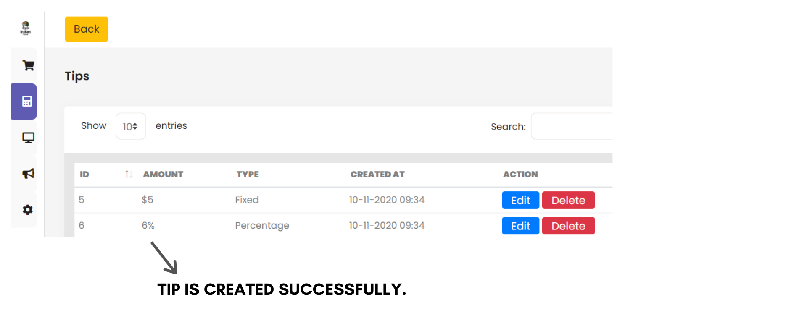This screenshot has width=807, height=310.
Task: Click the ID column header
Action: [x=84, y=175]
